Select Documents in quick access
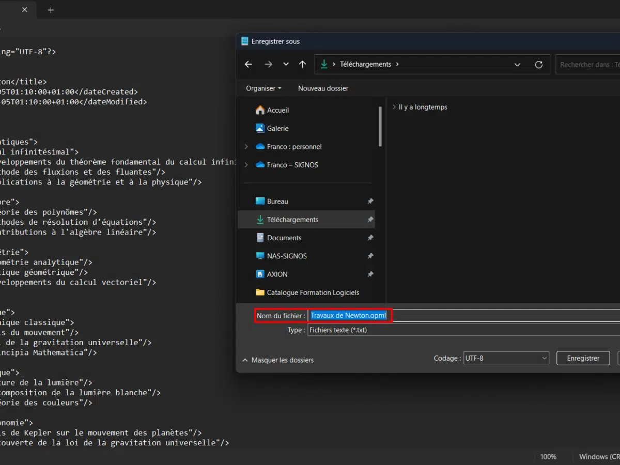This screenshot has width=620, height=465. pyautogui.click(x=284, y=238)
